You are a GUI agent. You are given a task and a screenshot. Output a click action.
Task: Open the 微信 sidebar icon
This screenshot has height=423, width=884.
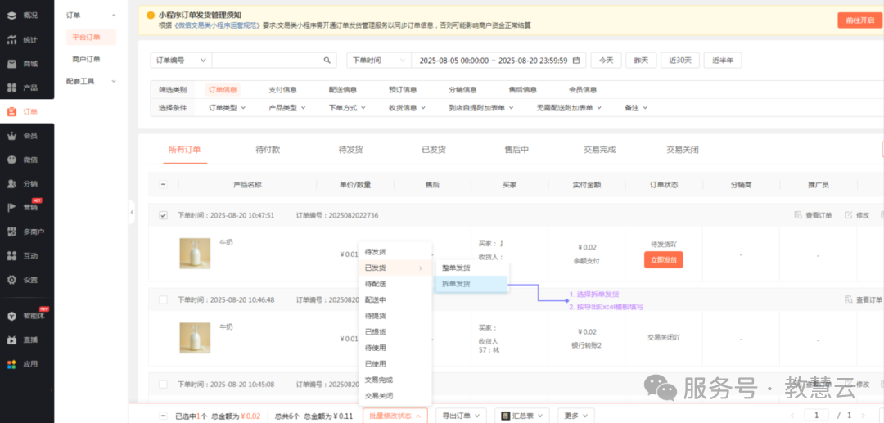coord(12,160)
